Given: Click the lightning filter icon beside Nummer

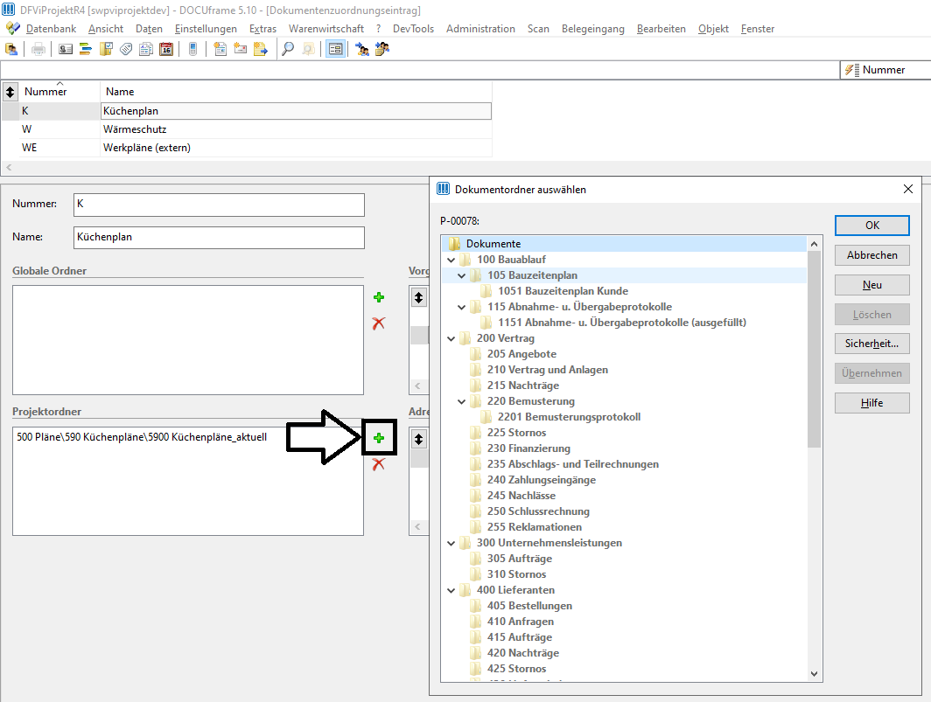Looking at the screenshot, I should point(852,70).
